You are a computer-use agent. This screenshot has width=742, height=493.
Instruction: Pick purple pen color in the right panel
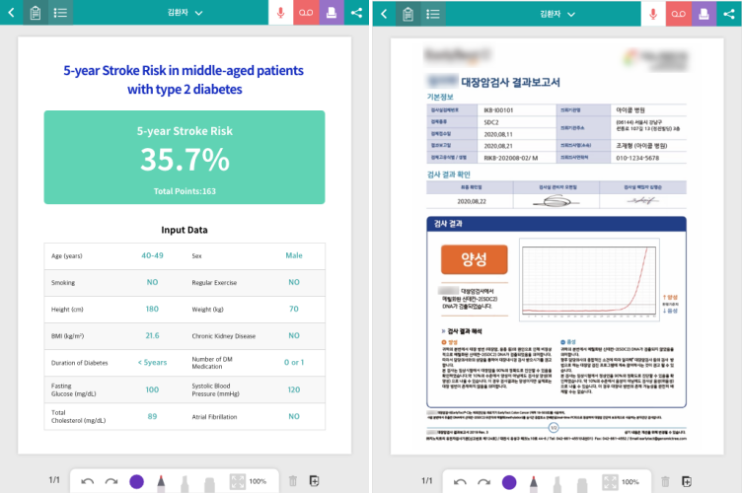(509, 482)
